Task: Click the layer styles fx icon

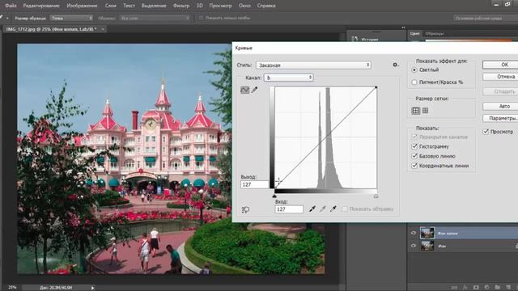Action: click(465, 288)
